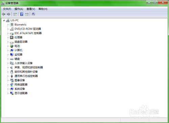Expand the 鼠标和其他指针设备 arrow
The image size is (169, 123).
click(x=8, y=72)
